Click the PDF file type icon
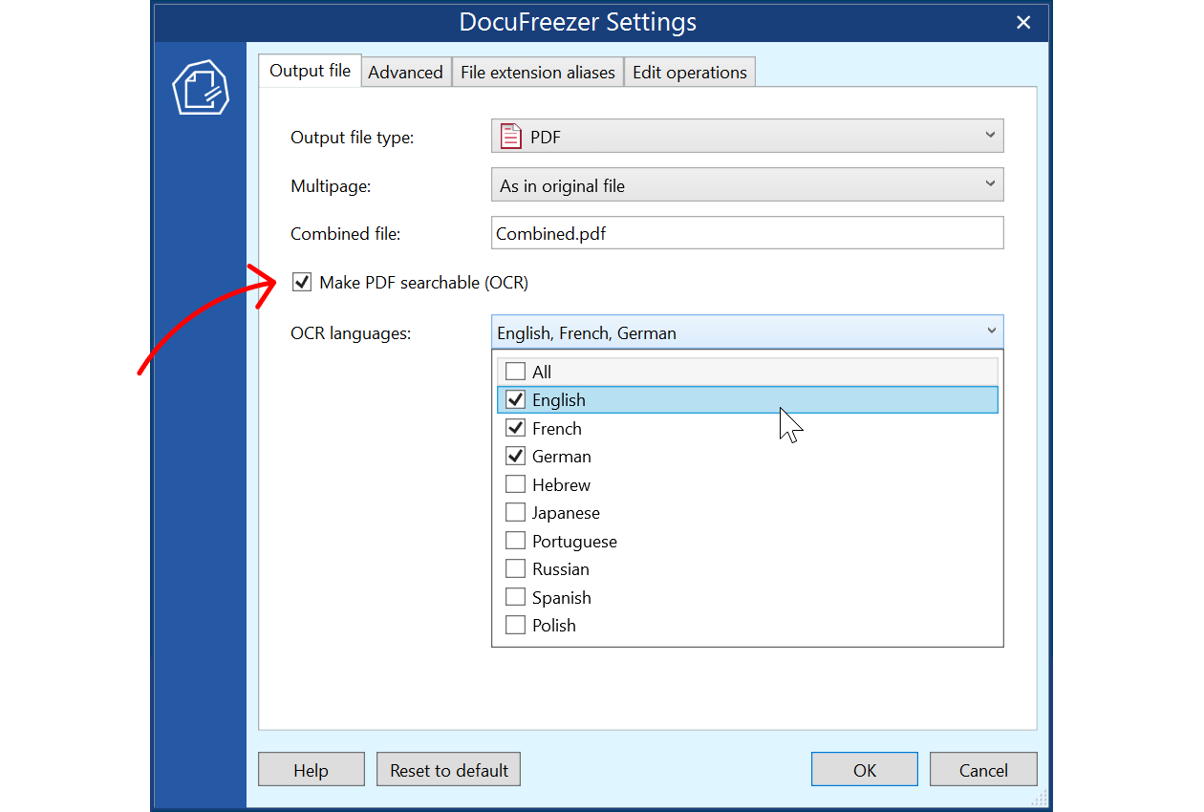 coord(511,137)
